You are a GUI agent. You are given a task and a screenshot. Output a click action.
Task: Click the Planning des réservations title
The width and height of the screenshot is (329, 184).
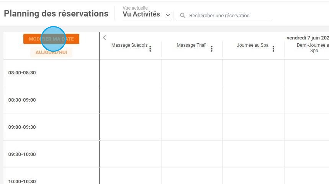pos(56,14)
